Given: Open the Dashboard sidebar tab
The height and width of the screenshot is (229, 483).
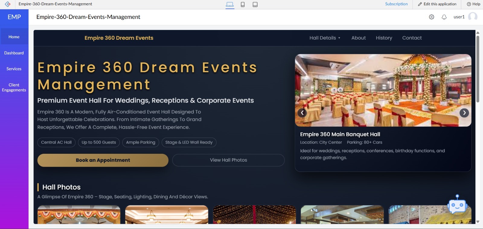Looking at the screenshot, I should tap(14, 53).
